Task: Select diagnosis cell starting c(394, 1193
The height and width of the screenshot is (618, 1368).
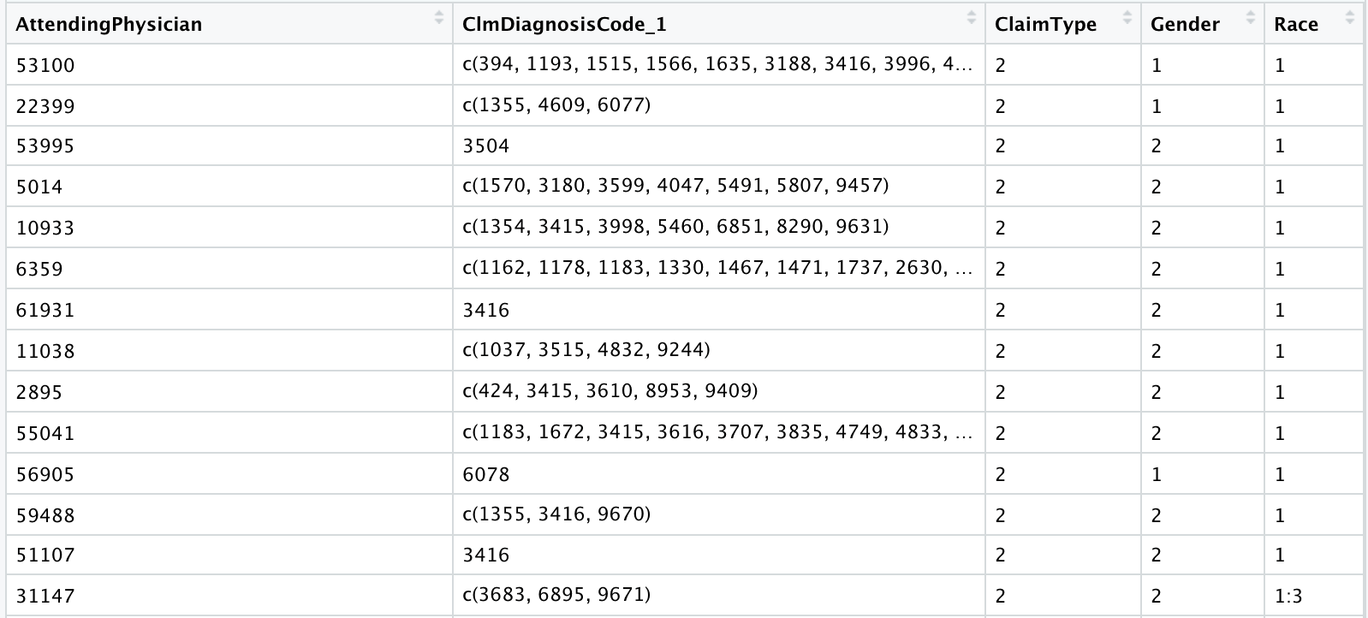Action: [x=719, y=65]
